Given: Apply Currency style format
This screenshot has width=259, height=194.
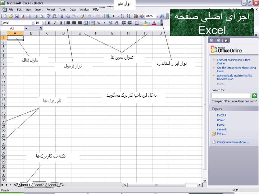Looking at the screenshot, I should pos(93,23).
